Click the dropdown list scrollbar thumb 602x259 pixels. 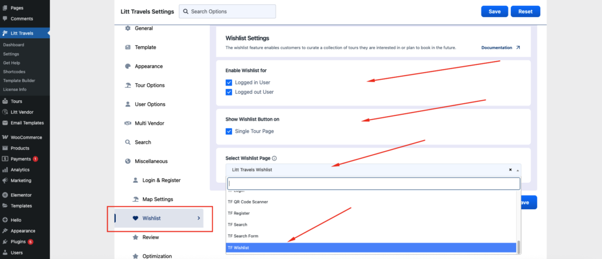coord(519,247)
